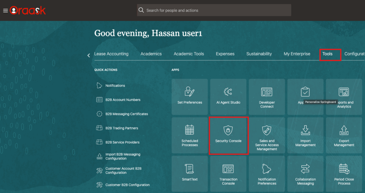Select the Academic Tools tab
The height and width of the screenshot is (193, 365).
pyautogui.click(x=189, y=54)
